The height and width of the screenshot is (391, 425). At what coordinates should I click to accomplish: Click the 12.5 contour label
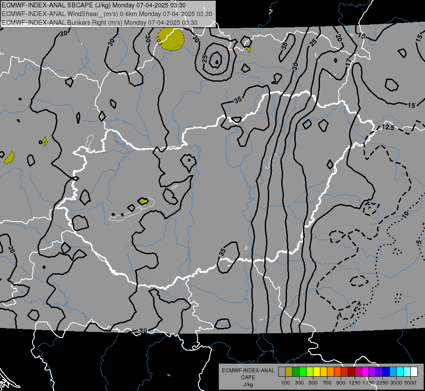[388, 127]
